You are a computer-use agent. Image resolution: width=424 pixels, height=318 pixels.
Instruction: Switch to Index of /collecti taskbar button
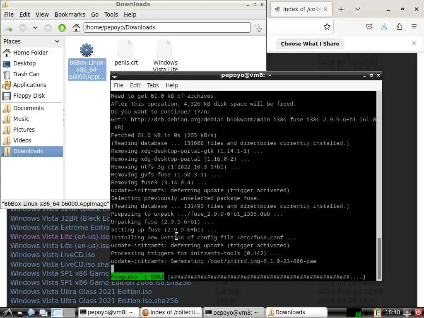click(x=171, y=313)
